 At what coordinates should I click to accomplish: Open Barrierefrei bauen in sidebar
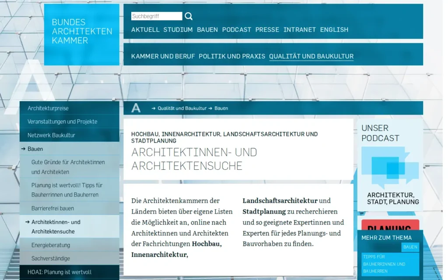[70, 208]
